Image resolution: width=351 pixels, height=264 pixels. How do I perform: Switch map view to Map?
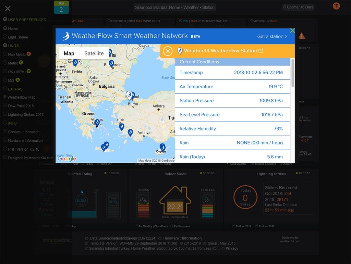click(x=69, y=53)
